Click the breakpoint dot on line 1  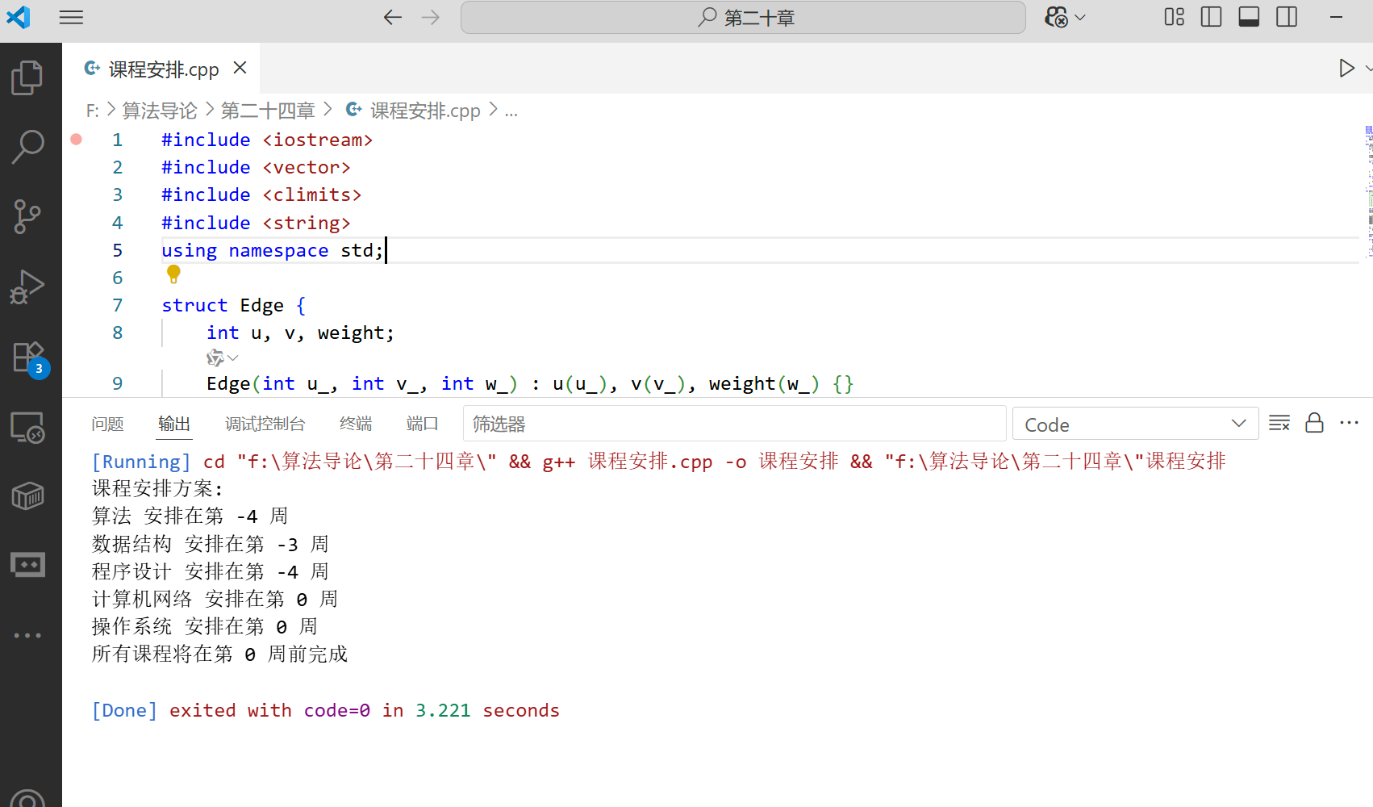76,139
